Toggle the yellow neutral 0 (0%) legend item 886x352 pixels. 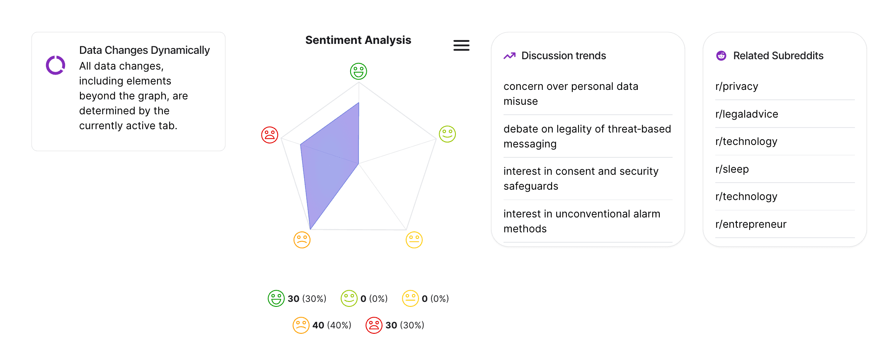[x=426, y=299]
